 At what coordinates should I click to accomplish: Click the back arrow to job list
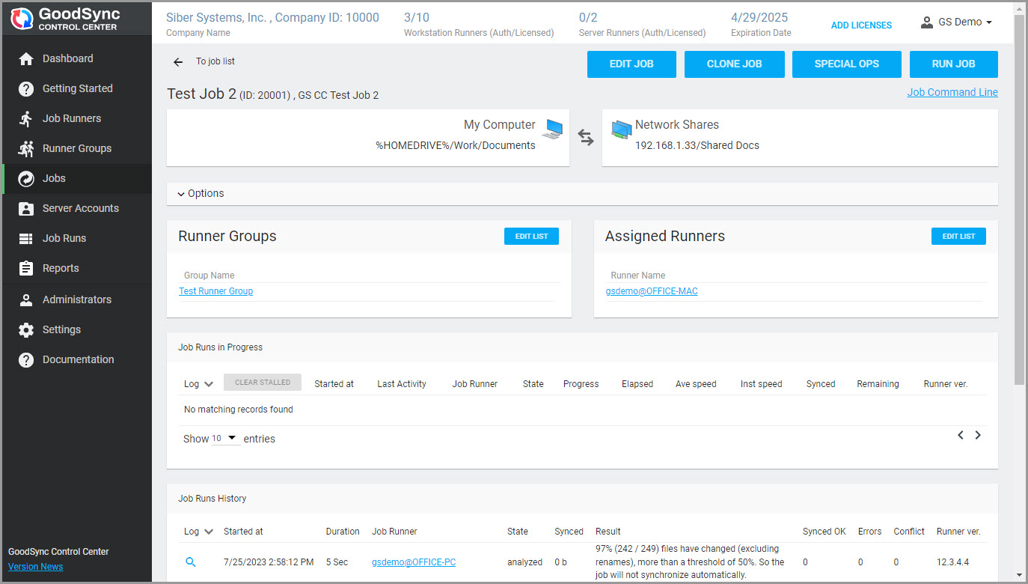coord(178,62)
